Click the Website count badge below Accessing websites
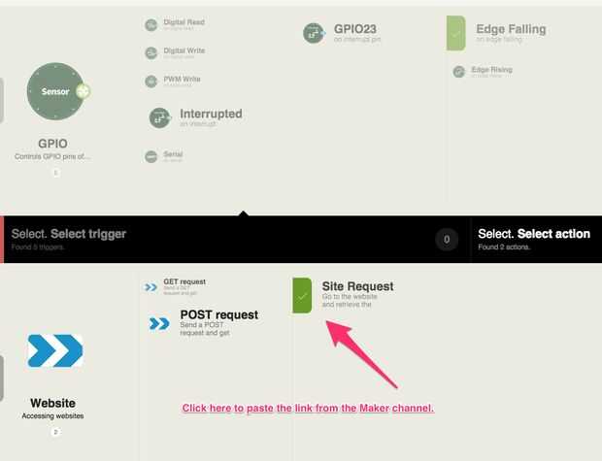Screen dimensions: 602x461 (55, 432)
